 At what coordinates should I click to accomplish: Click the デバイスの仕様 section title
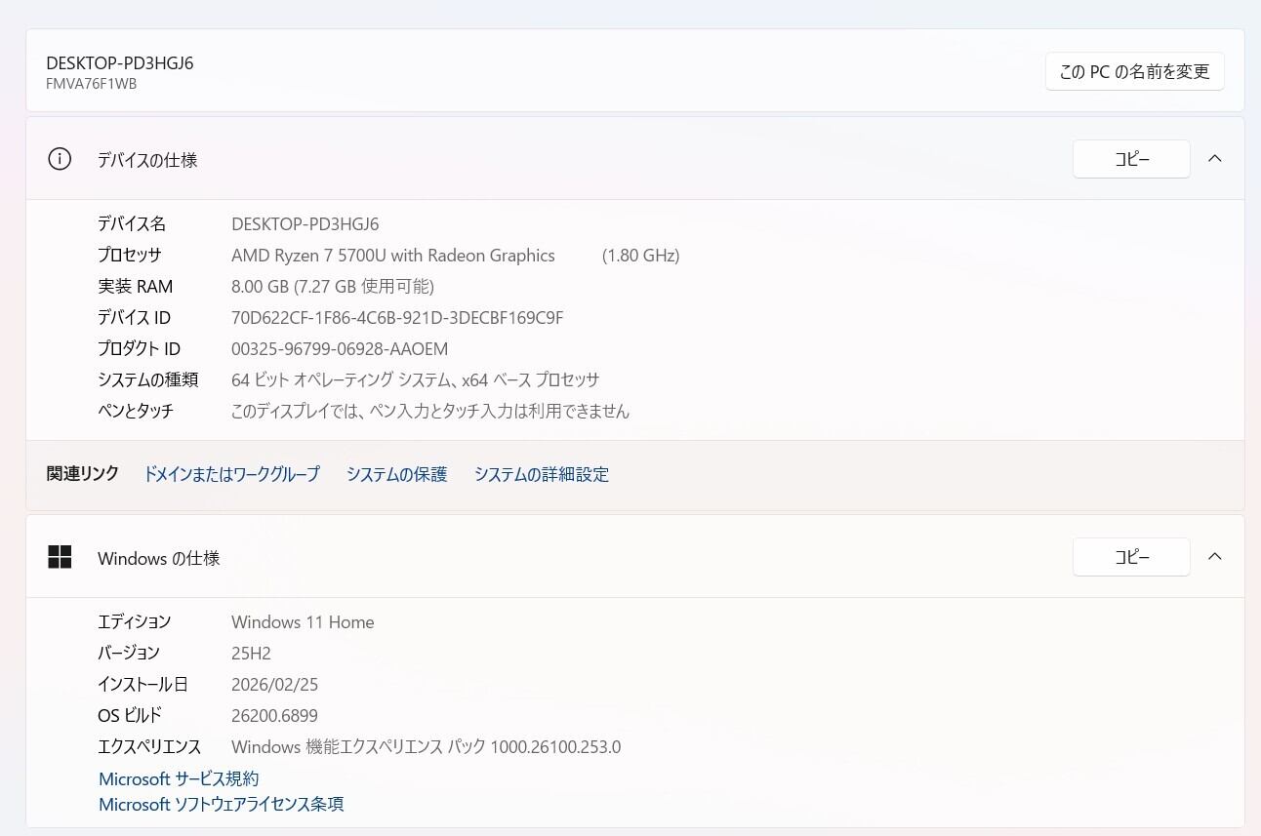[147, 160]
